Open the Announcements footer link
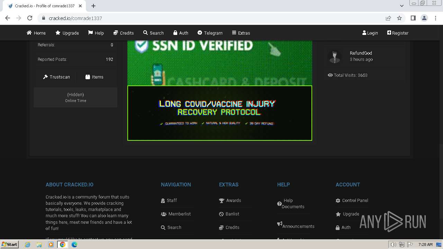Screen dimensions: 443x249 [x=296, y=225]
